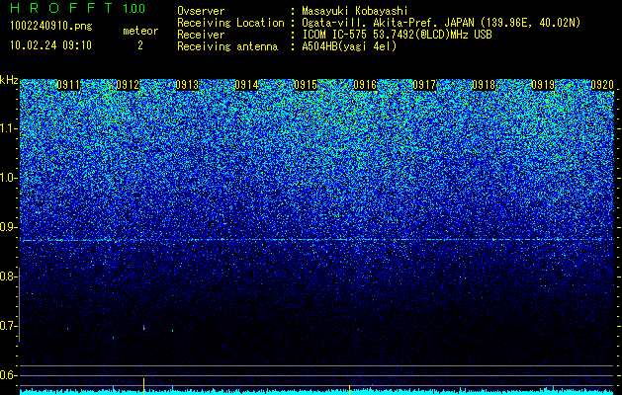Click the receiver ICOM IC-575 frequency text

point(397,35)
